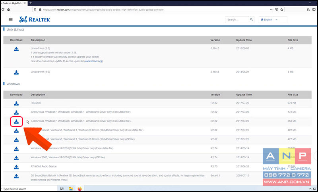Click the Windows section heading
The height and width of the screenshot is (192, 318).
point(13,84)
